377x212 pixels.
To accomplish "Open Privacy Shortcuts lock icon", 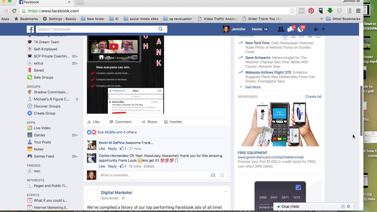I will pos(316,29).
